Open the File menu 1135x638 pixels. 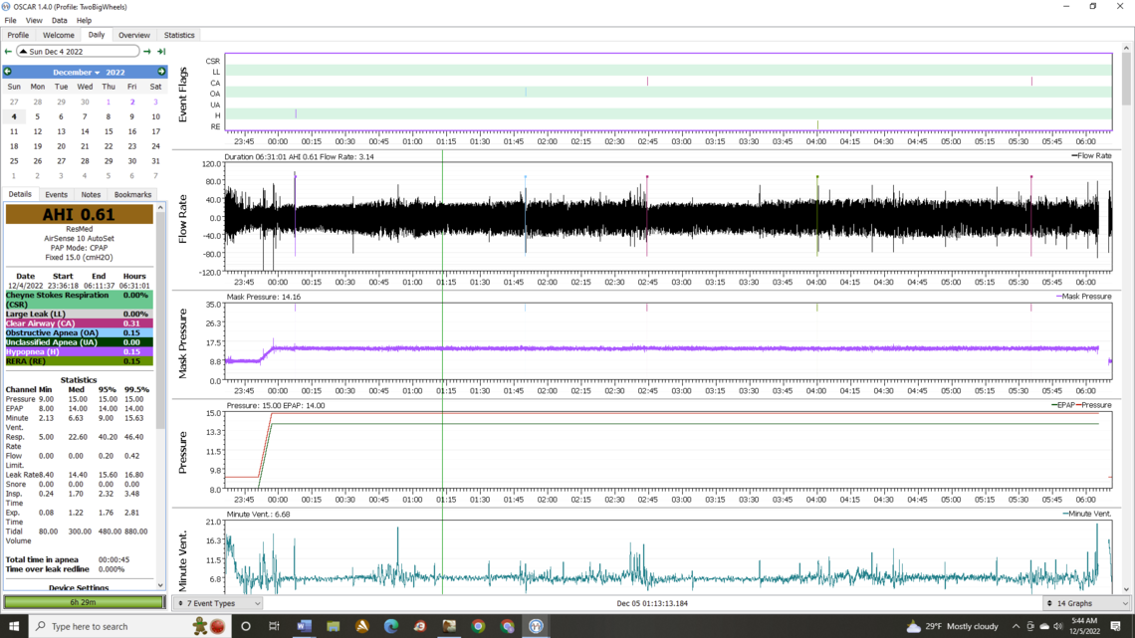point(10,20)
